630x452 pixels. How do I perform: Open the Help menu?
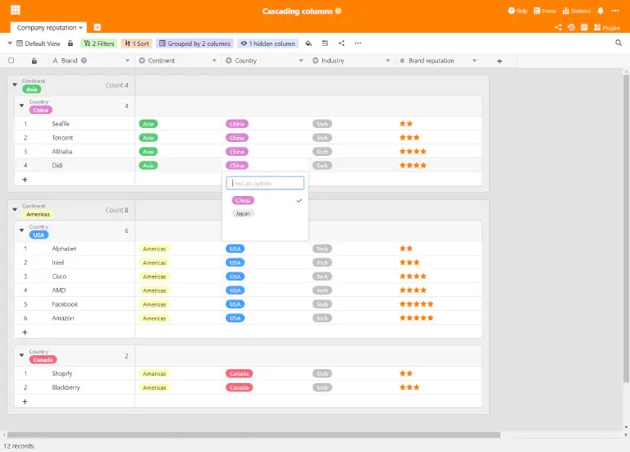[518, 11]
